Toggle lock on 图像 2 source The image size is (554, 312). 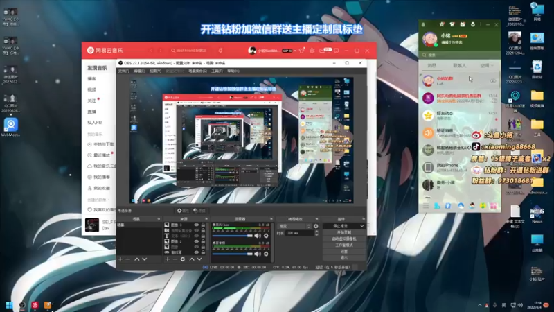[203, 241]
